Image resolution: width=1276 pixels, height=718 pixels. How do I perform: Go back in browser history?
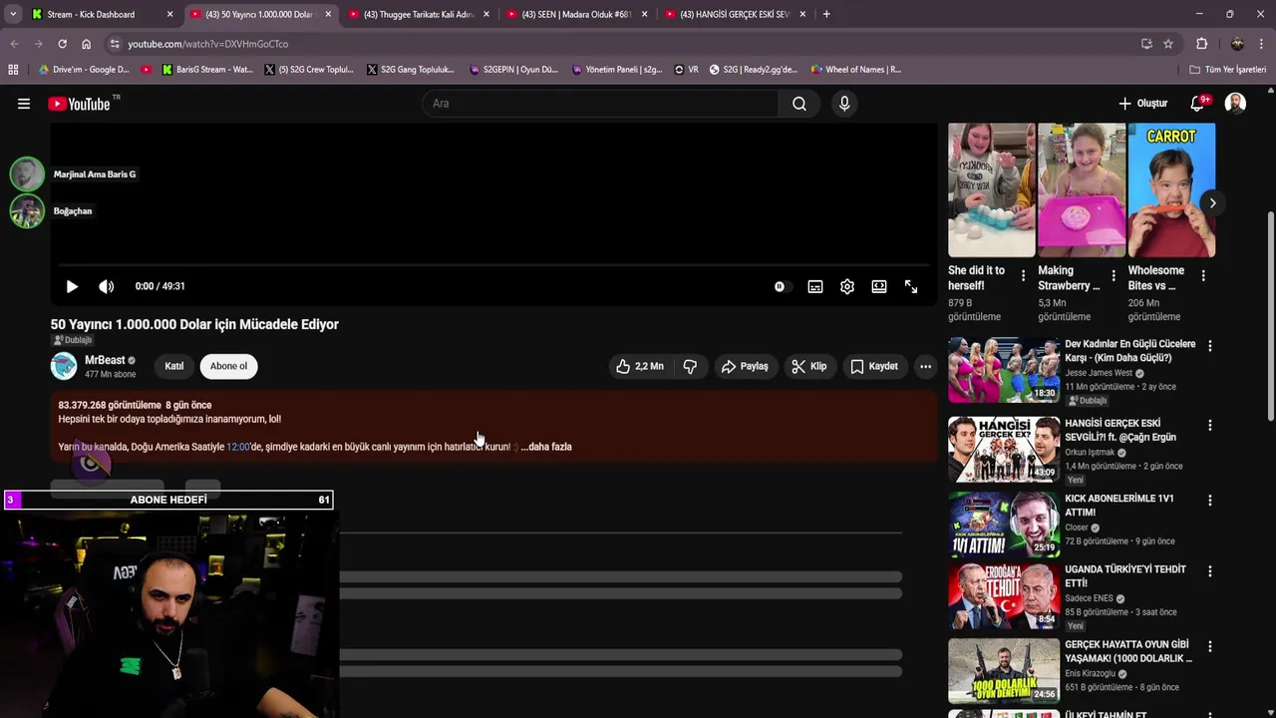pos(14,44)
